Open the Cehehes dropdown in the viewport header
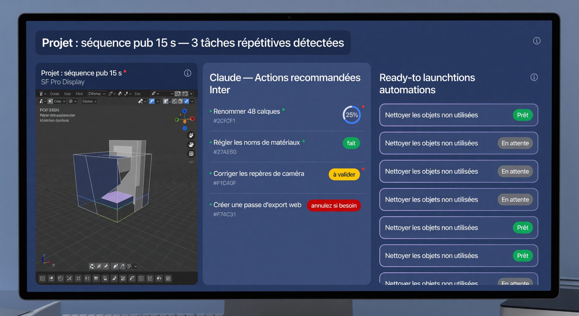579x316 pixels. [x=97, y=94]
